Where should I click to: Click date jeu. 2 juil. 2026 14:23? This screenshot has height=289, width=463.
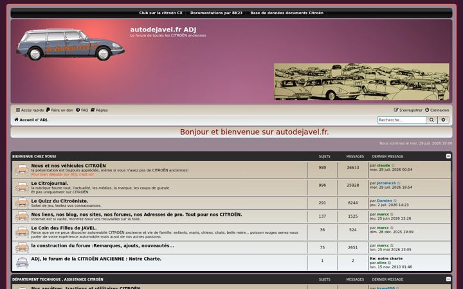[x=389, y=205]
